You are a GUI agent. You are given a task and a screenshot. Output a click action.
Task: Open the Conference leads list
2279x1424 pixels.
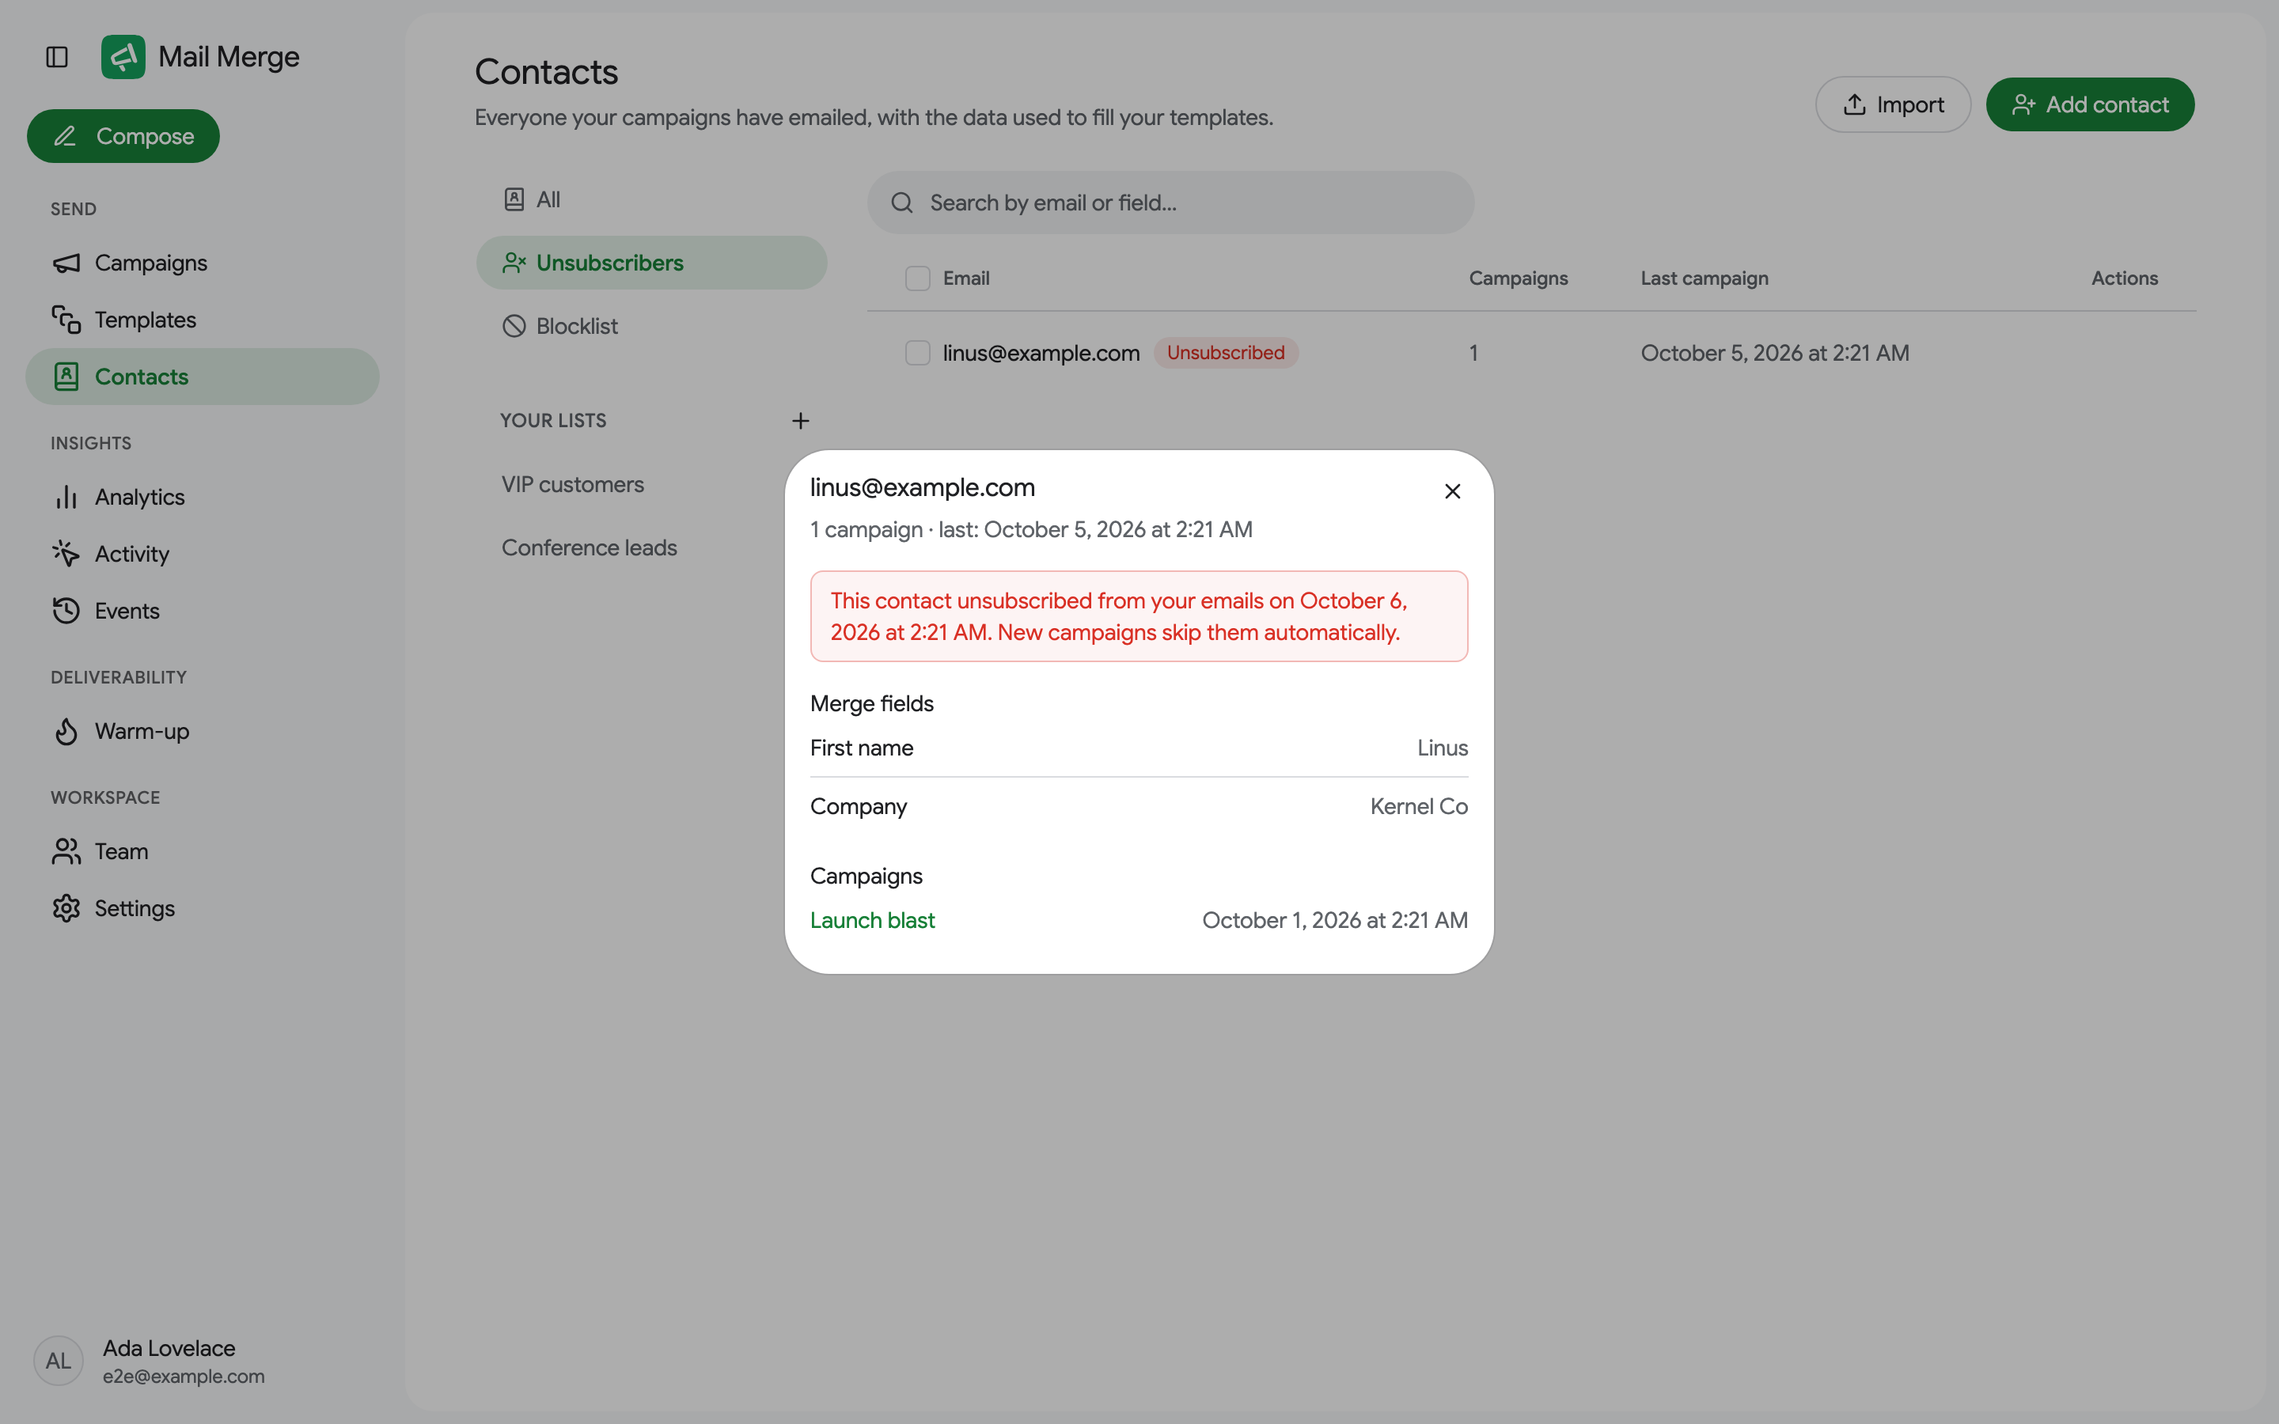[590, 547]
